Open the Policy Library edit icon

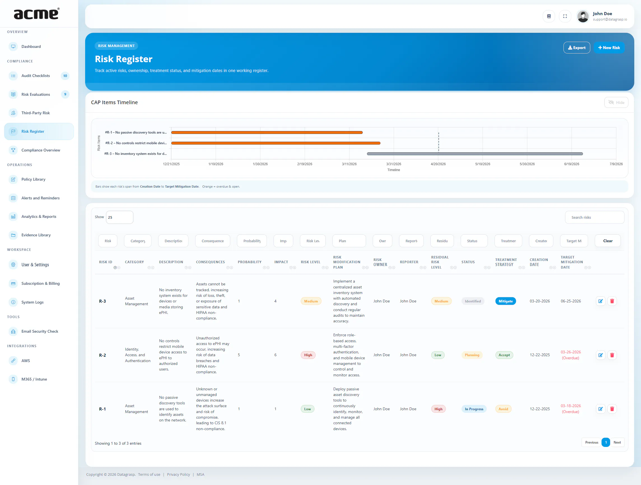point(13,179)
